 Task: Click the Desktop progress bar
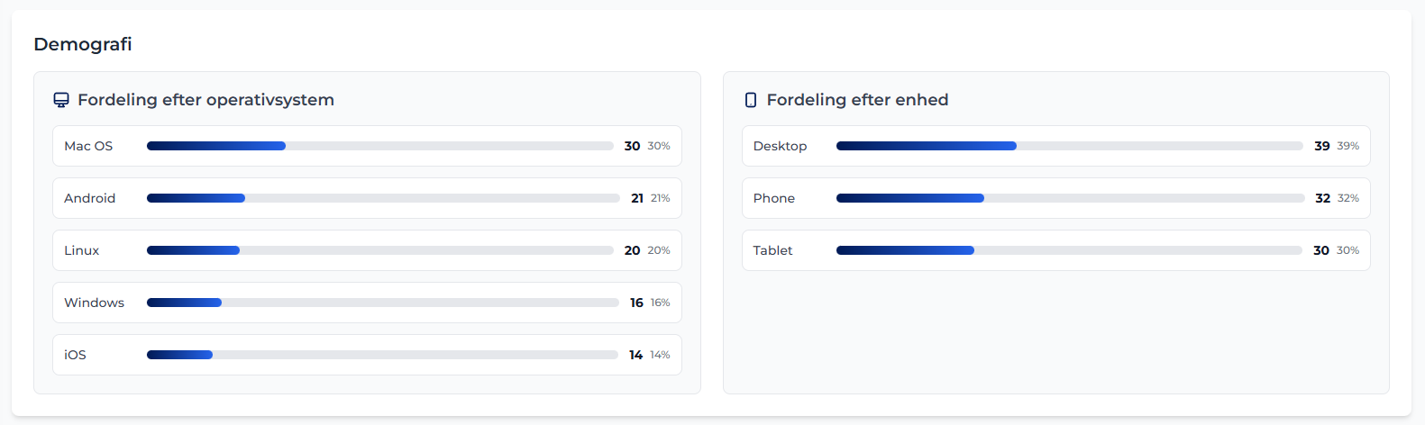click(x=1069, y=146)
